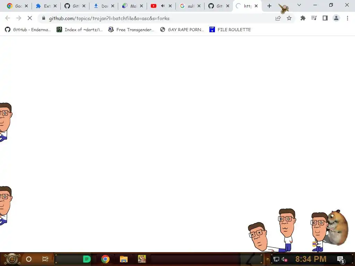
Task: Open the media control toolbar icon
Action: point(314,18)
